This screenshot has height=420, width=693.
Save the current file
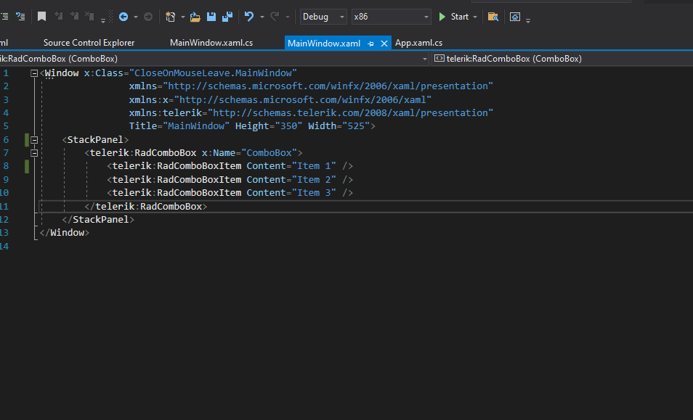(211, 16)
